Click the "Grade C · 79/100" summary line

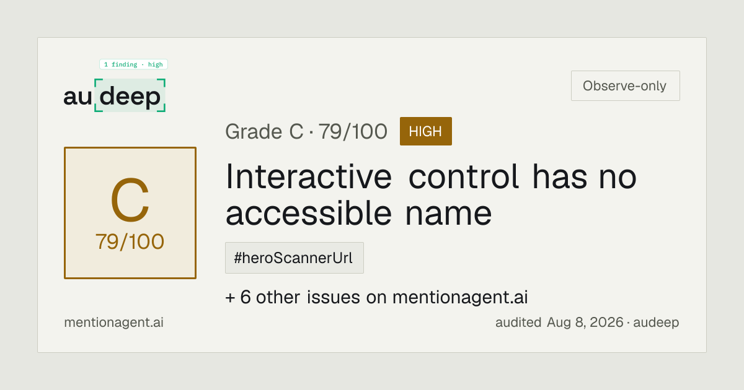point(306,131)
